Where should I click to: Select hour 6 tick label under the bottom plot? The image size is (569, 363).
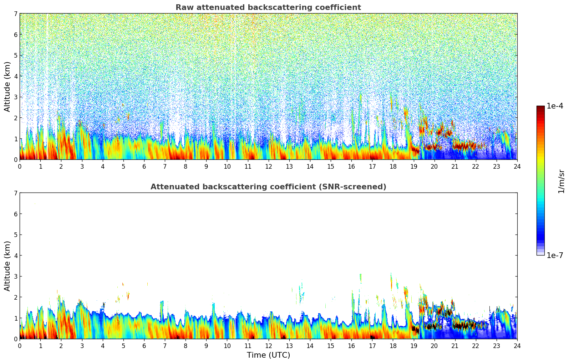[144, 346]
